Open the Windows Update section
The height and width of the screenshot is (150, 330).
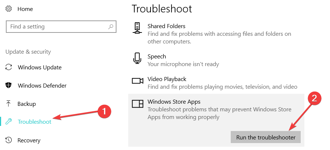[40, 68]
